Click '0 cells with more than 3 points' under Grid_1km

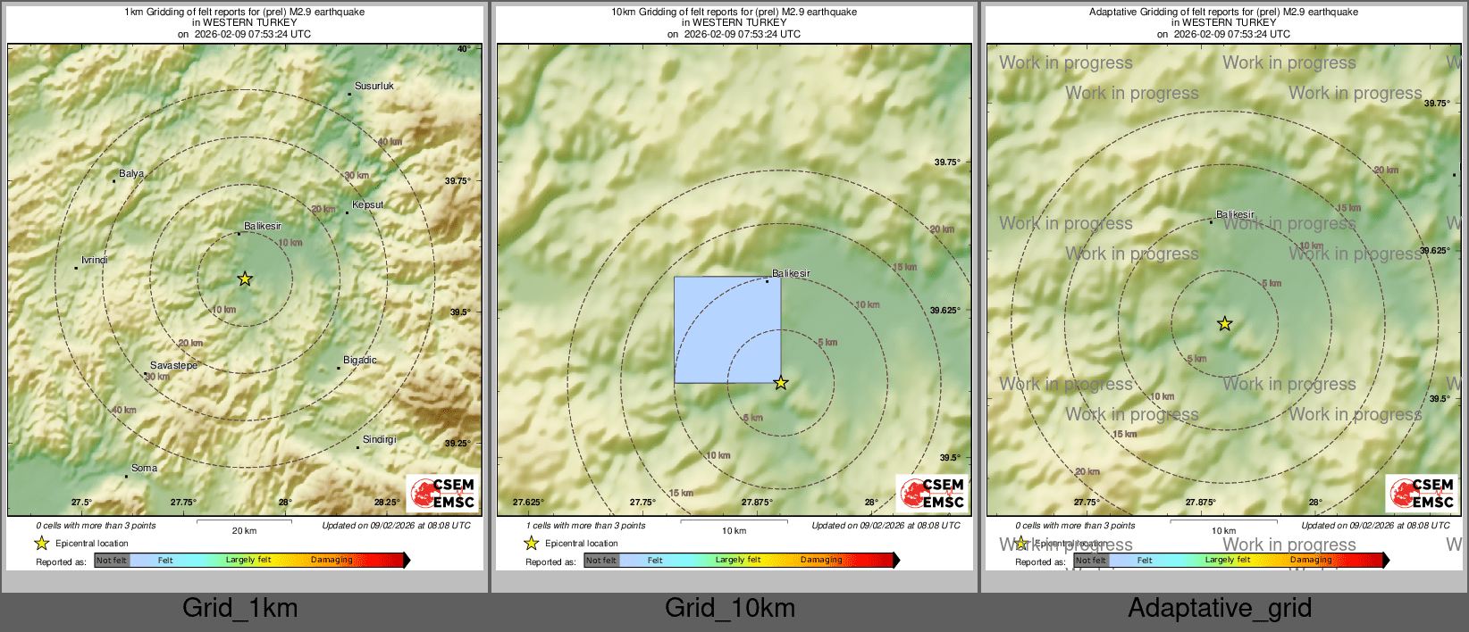point(96,526)
